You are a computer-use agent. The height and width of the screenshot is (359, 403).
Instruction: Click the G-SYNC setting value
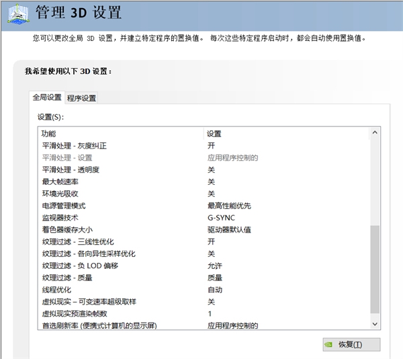click(x=221, y=218)
